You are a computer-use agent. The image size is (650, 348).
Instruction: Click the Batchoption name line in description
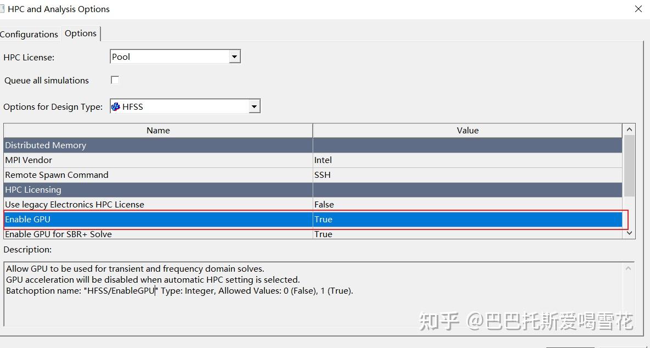[x=179, y=291]
